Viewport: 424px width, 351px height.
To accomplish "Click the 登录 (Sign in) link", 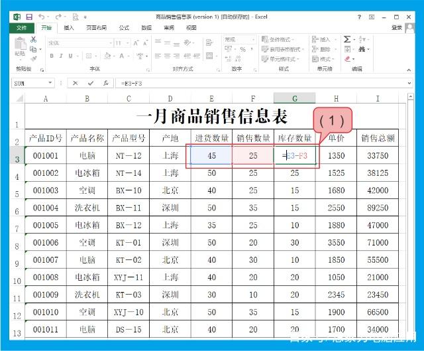I will coord(397,28).
